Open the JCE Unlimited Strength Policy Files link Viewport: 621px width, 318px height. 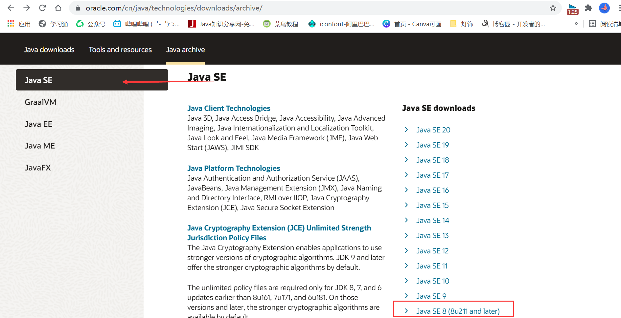279,233
